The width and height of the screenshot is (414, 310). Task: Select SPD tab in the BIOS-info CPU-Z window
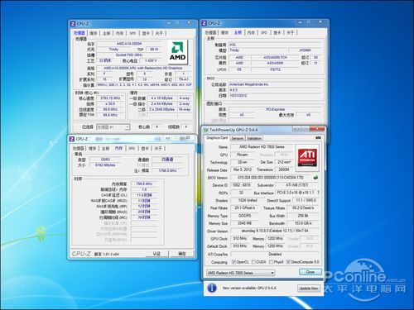pyautogui.click(x=264, y=33)
